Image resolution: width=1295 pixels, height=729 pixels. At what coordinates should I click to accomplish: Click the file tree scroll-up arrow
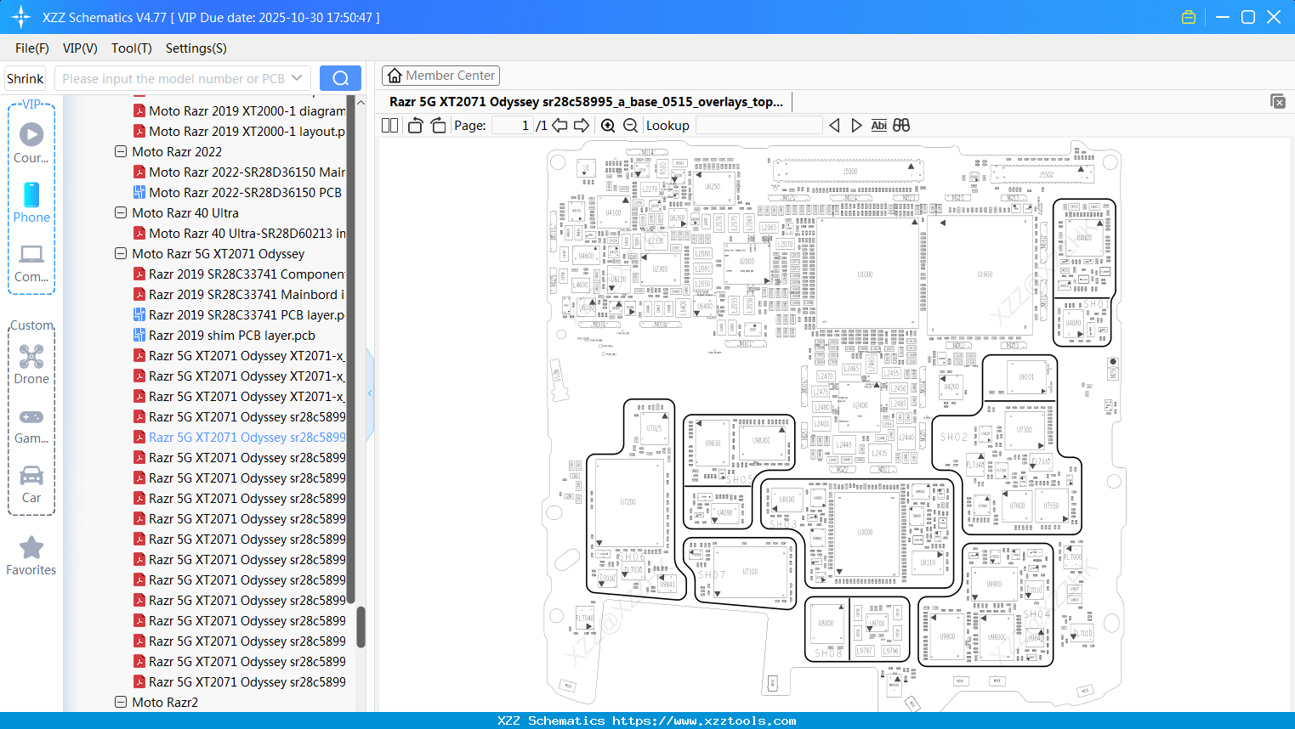click(x=361, y=102)
